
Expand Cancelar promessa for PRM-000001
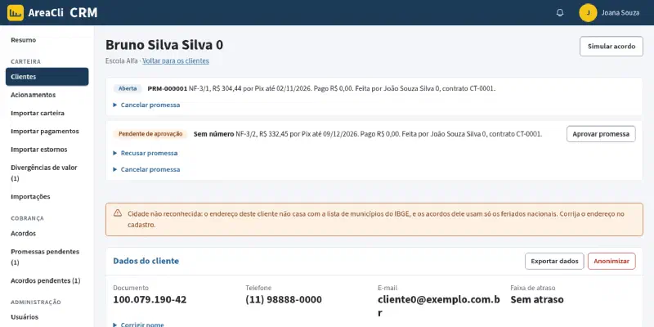[146, 105]
